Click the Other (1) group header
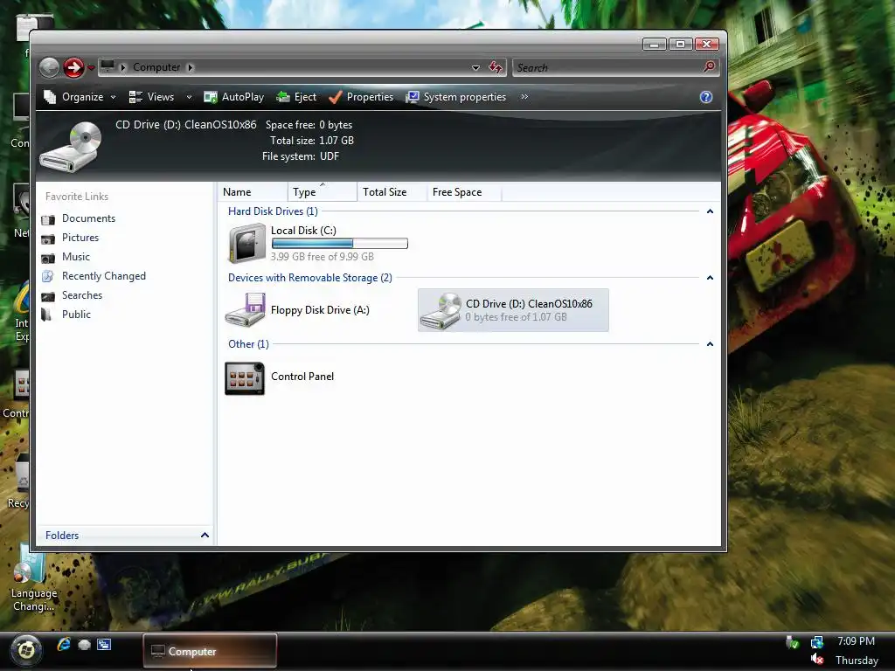The width and height of the screenshot is (895, 671). (x=248, y=344)
